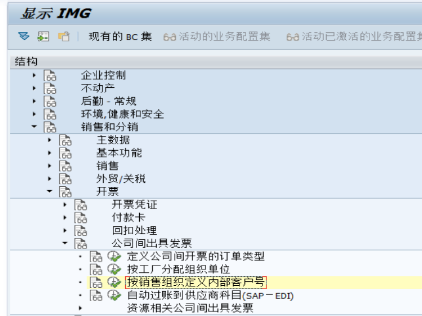
Task: Expand the 开票凭证 node
Action: (x=65, y=205)
